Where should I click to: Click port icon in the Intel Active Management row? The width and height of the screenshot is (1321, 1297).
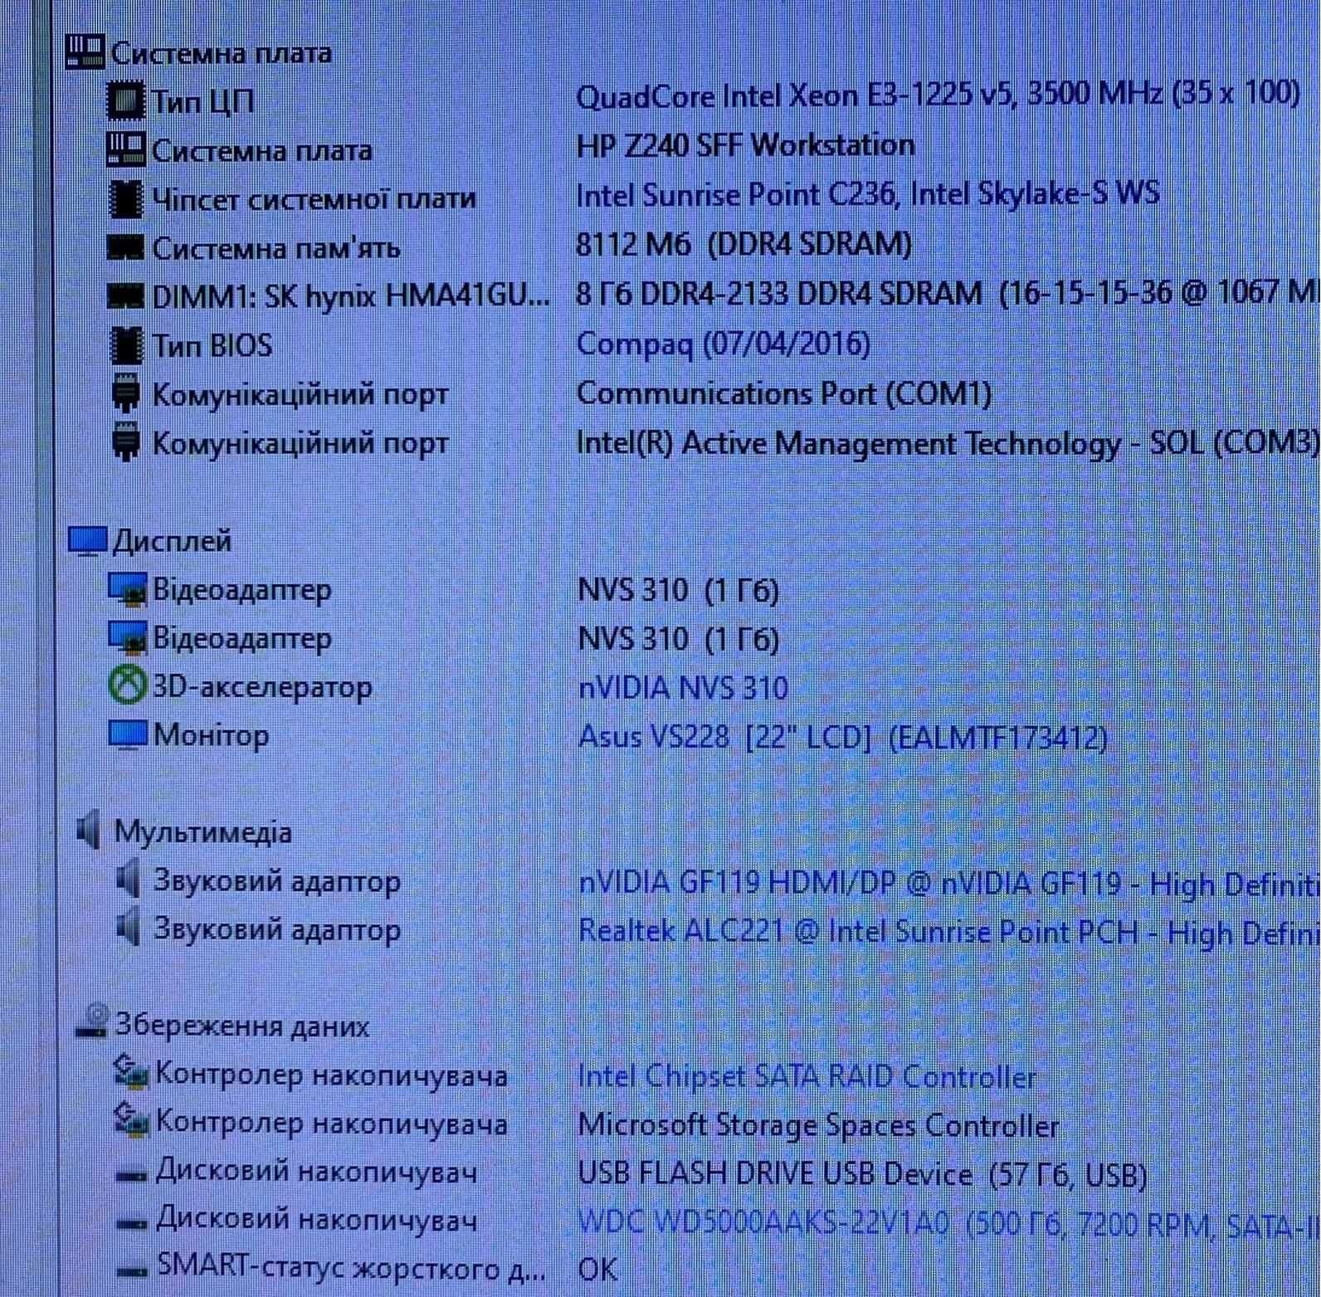[125, 442]
